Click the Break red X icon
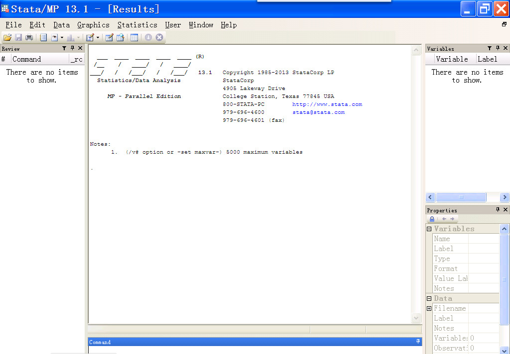 click(x=159, y=37)
